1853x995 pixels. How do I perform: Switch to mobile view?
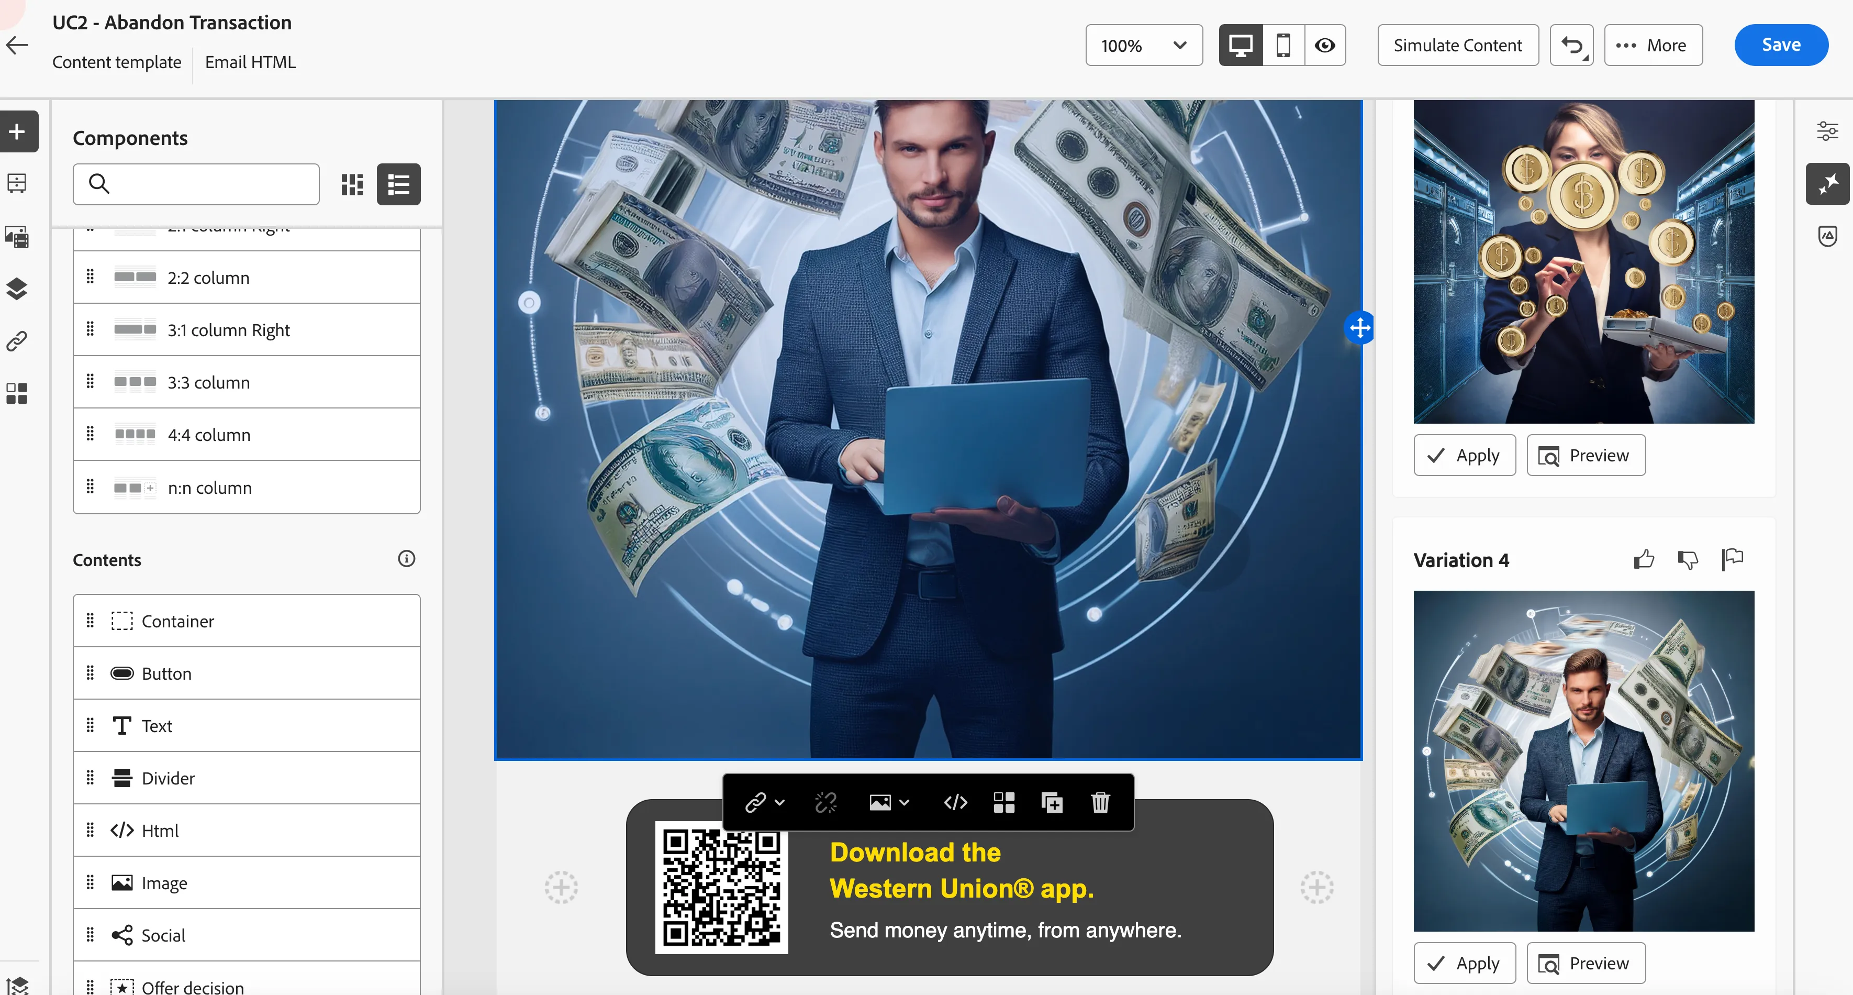tap(1283, 46)
